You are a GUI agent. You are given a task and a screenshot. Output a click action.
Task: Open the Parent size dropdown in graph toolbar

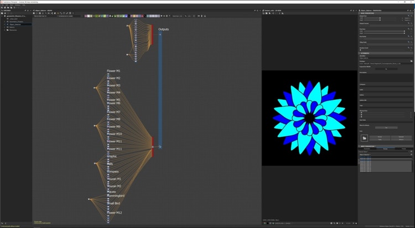[x=178, y=16]
